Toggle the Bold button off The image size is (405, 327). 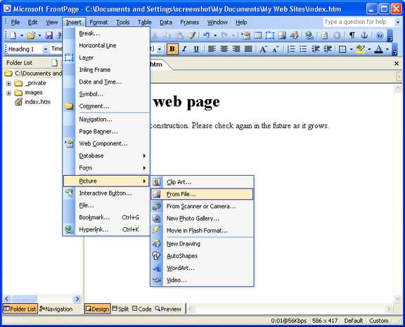[x=172, y=49]
